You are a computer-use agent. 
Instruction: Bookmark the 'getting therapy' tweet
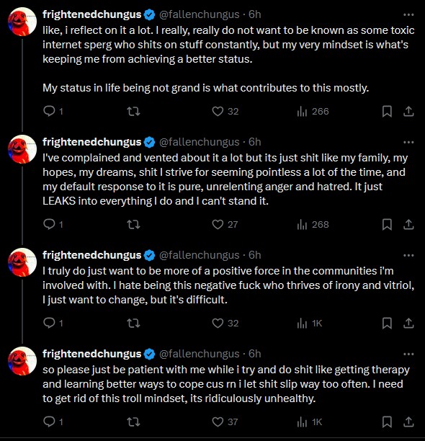point(387,422)
